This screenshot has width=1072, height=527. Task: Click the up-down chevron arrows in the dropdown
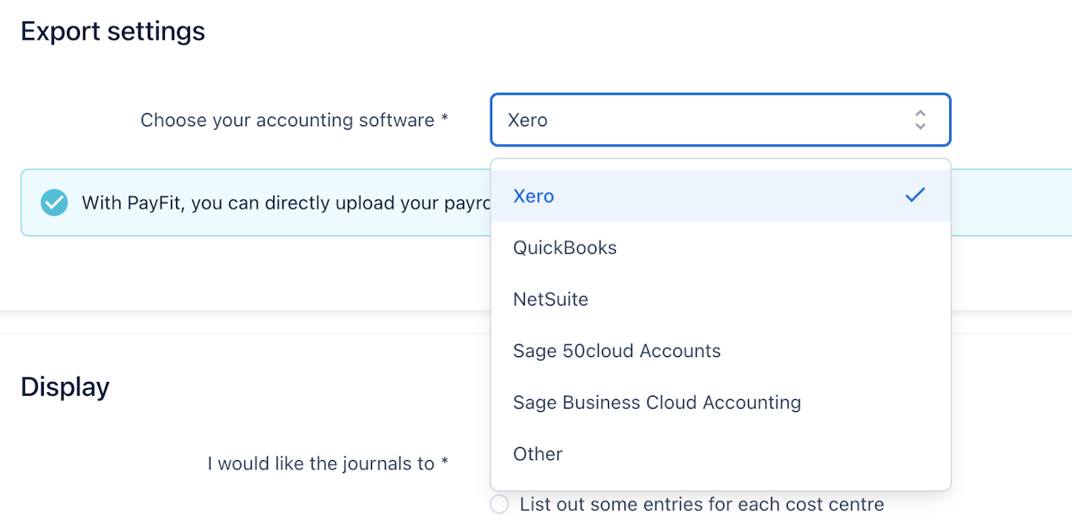pyautogui.click(x=920, y=119)
